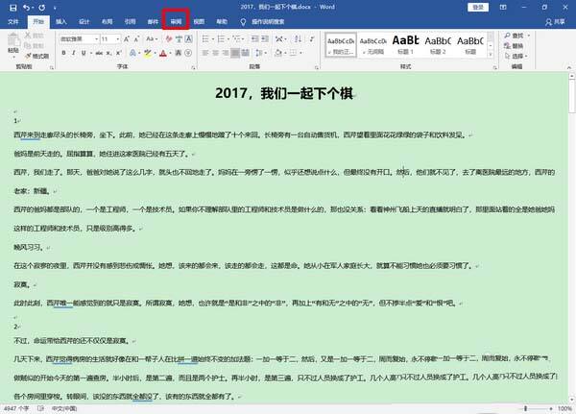This screenshot has width=576, height=414.
Task: Apply text effects with outlined A
Action: 133,54
